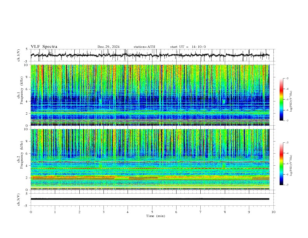Click the 'station=ATH' label
The image size is (308, 238).
point(144,47)
